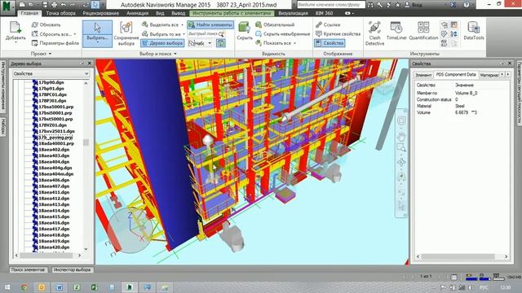Switch to Точка обзора (Viewpoint) ribbon tab

pyautogui.click(x=61, y=13)
